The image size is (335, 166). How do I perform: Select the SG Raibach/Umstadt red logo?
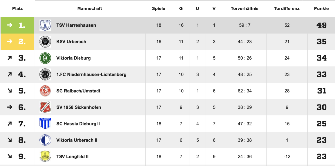(45, 91)
